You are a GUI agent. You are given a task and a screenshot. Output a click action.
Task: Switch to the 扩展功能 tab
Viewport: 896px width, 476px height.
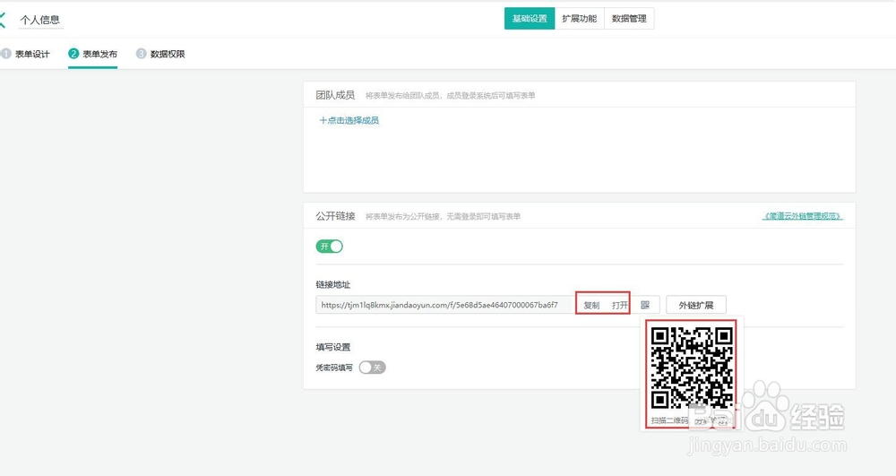(579, 18)
